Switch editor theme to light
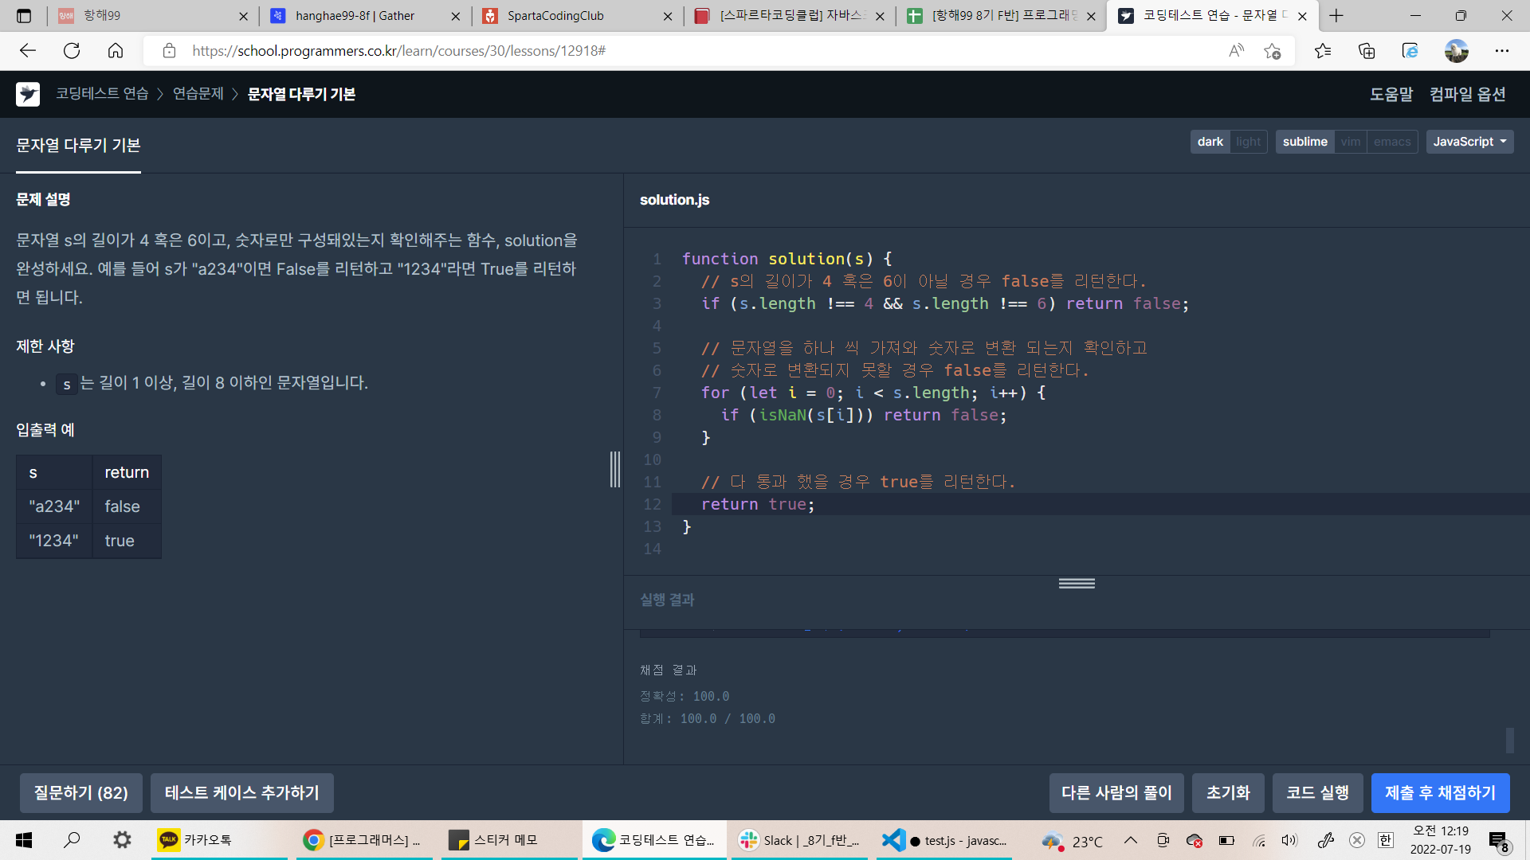This screenshot has height=860, width=1530. [1248, 142]
